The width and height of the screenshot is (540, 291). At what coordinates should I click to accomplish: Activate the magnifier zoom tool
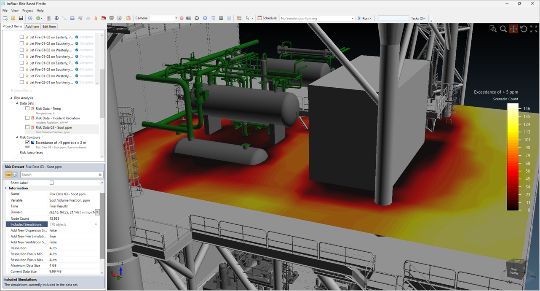[503, 29]
